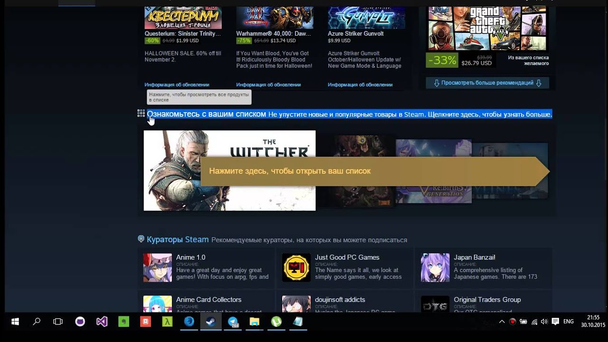Open Japan Banzai! curator
Screen dimensions: 608x342
pos(474,257)
